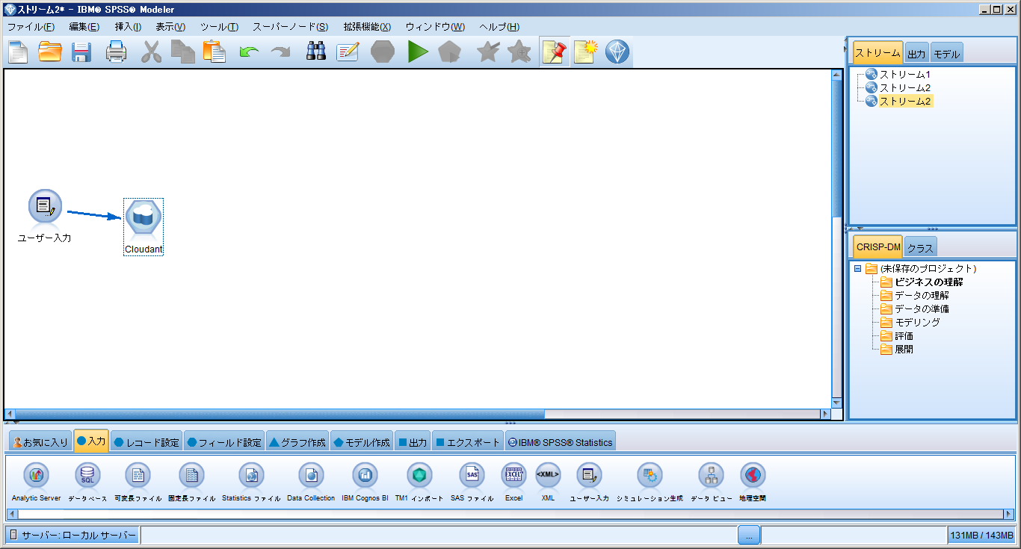The height and width of the screenshot is (549, 1021).
Task: Undo the last action with the green arrow
Action: pos(249,52)
